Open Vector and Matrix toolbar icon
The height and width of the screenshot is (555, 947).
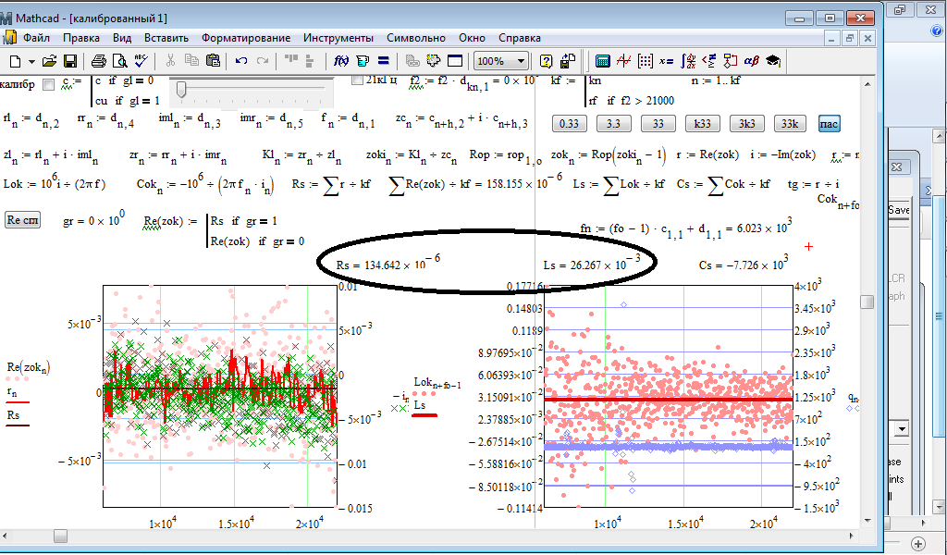645,61
